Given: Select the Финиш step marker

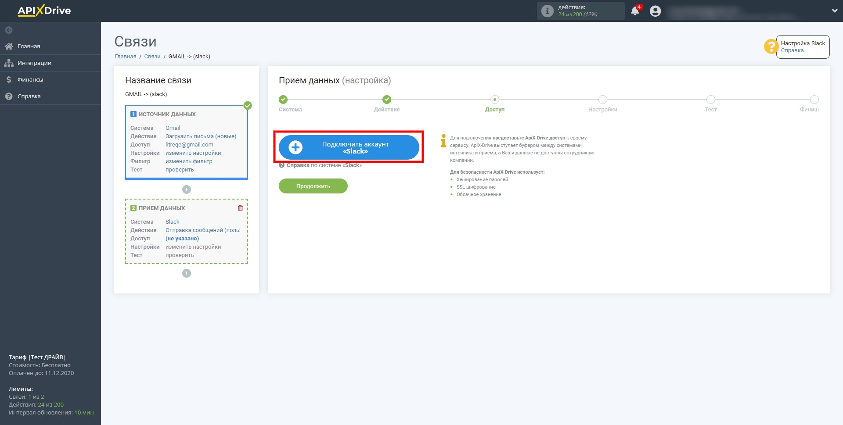Looking at the screenshot, I should [814, 100].
